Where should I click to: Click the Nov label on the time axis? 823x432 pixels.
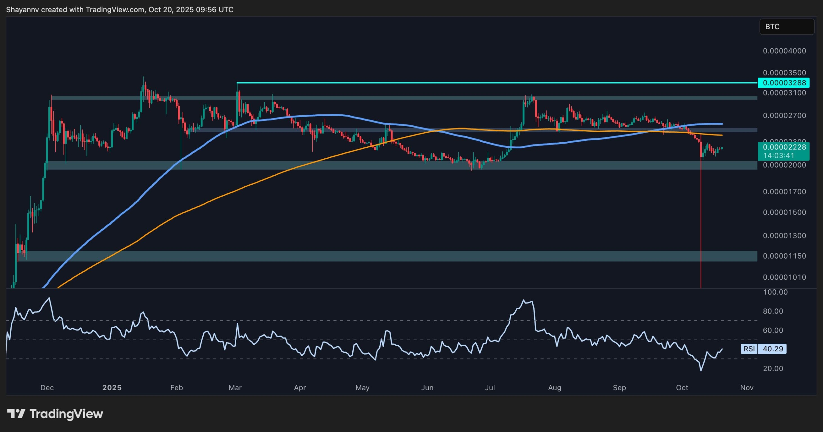pyautogui.click(x=746, y=388)
